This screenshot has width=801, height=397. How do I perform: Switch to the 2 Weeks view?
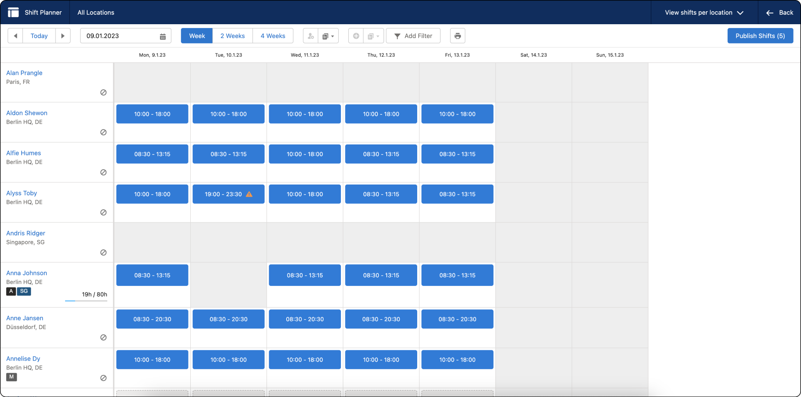click(x=232, y=35)
